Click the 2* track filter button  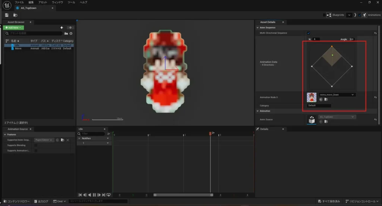point(109,134)
